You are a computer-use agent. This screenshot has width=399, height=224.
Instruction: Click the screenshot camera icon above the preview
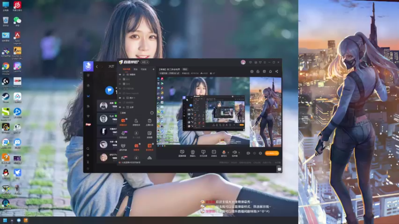pos(252,72)
